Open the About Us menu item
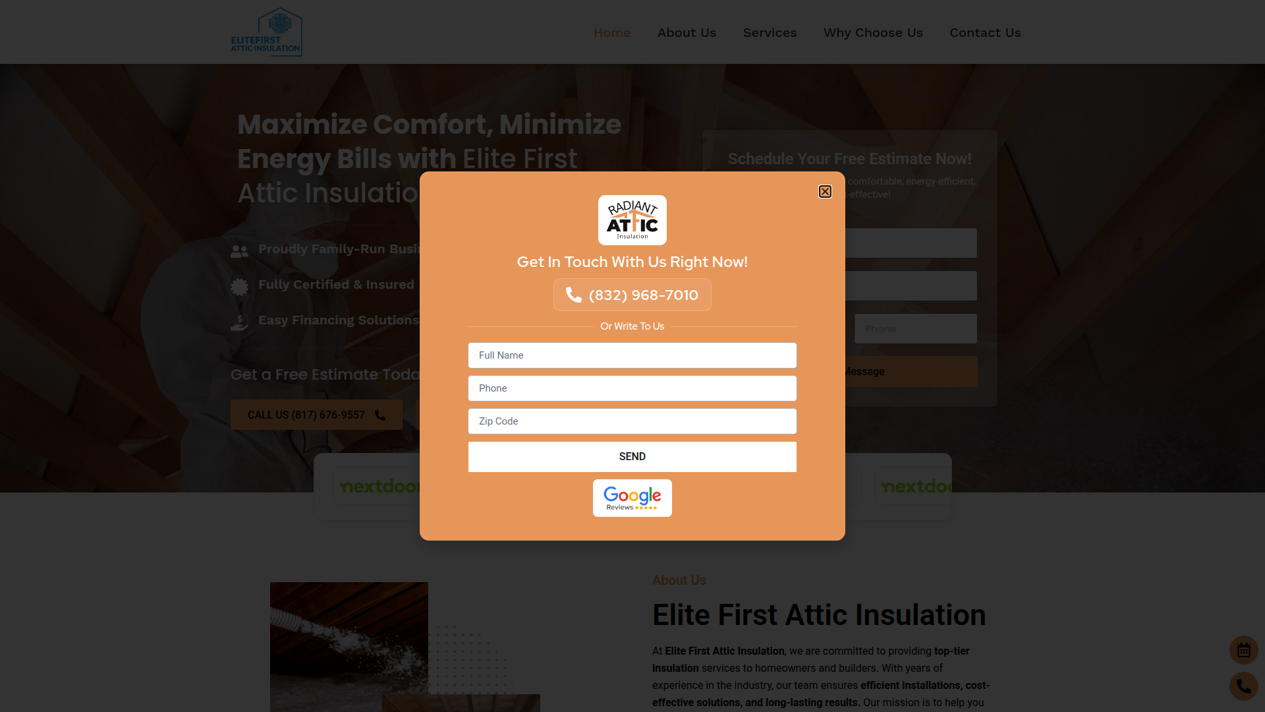 pyautogui.click(x=687, y=33)
